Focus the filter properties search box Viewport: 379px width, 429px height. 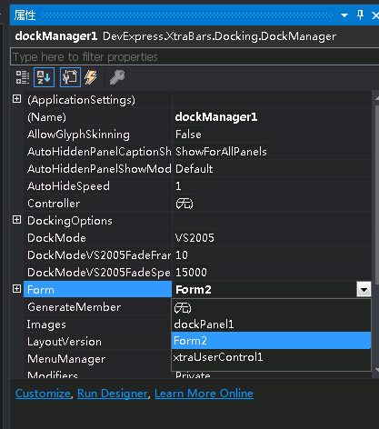194,56
